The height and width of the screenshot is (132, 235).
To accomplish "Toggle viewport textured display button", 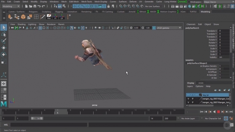I will coord(82,28).
